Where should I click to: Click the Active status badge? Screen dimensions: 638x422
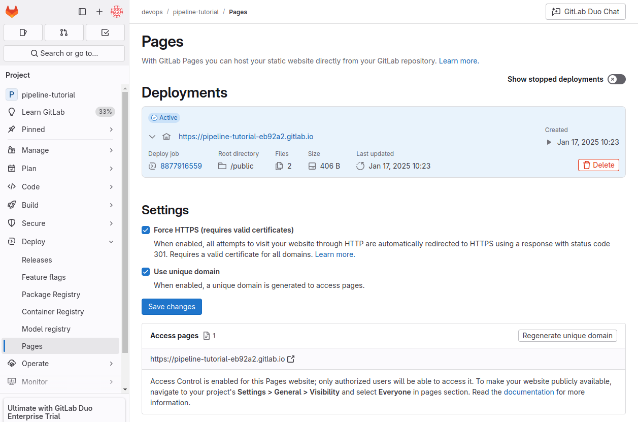click(x=164, y=118)
